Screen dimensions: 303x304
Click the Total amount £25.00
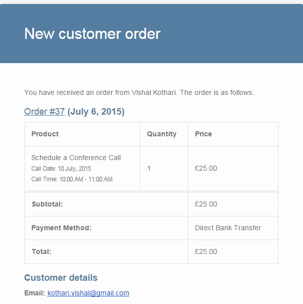(206, 251)
